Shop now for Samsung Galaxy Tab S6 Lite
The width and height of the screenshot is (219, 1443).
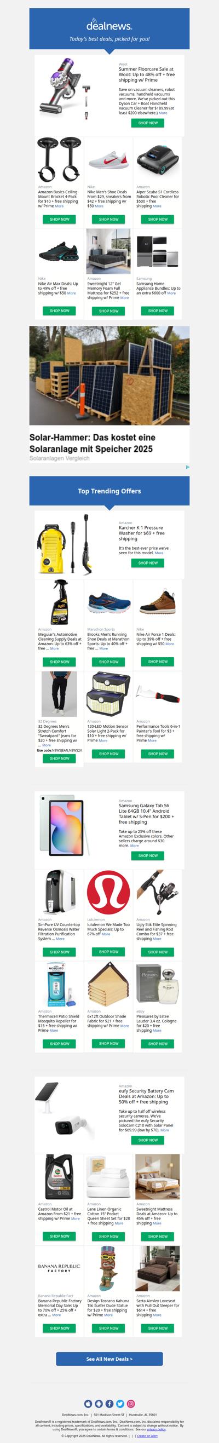tap(148, 855)
